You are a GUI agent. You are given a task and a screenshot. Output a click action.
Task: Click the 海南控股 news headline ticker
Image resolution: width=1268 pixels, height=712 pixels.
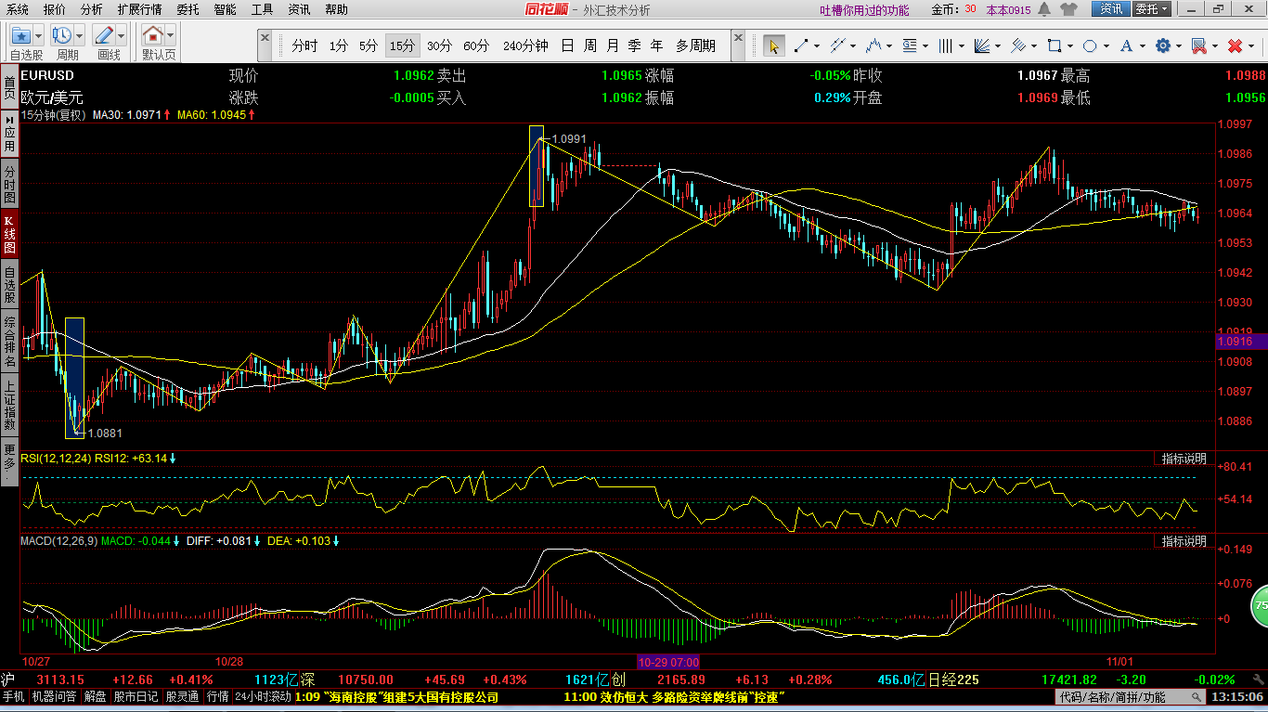[x=395, y=697]
